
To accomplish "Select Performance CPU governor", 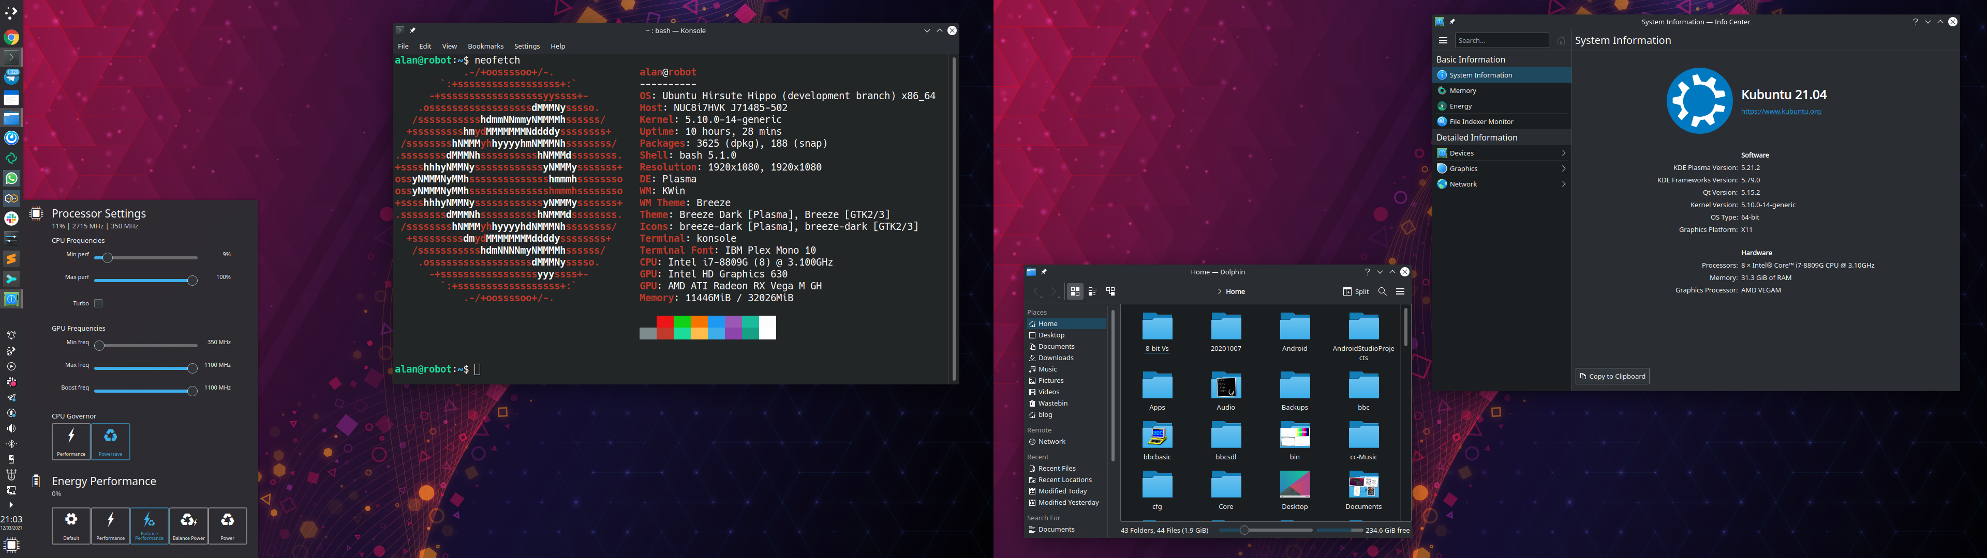I will tap(71, 442).
